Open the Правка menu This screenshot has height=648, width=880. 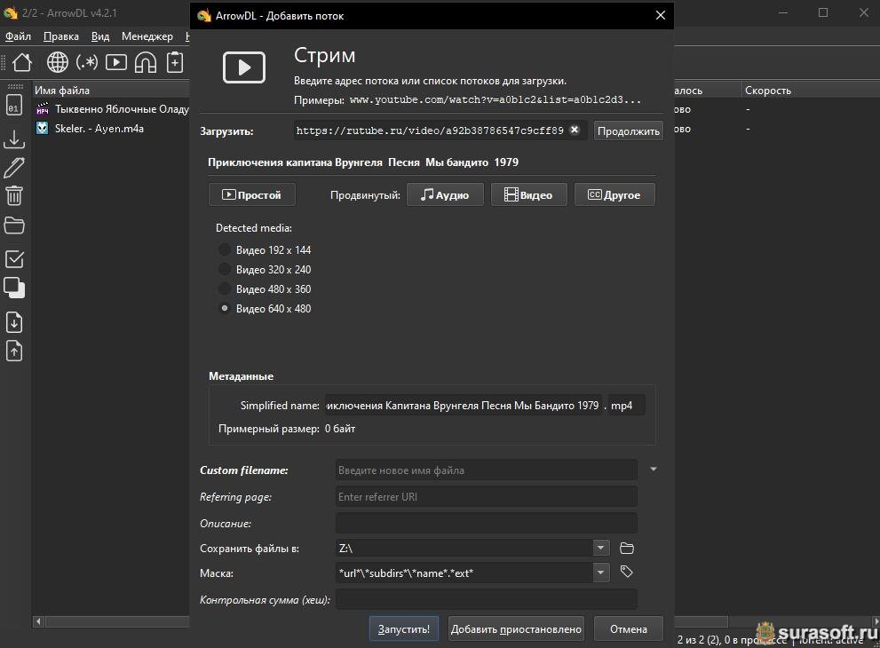(x=61, y=36)
